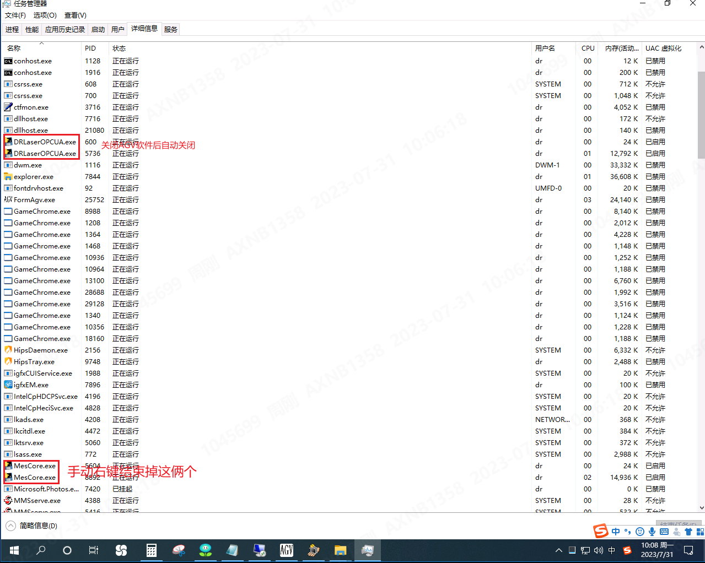Switch to the 进程 tab
705x563 pixels.
[12, 29]
